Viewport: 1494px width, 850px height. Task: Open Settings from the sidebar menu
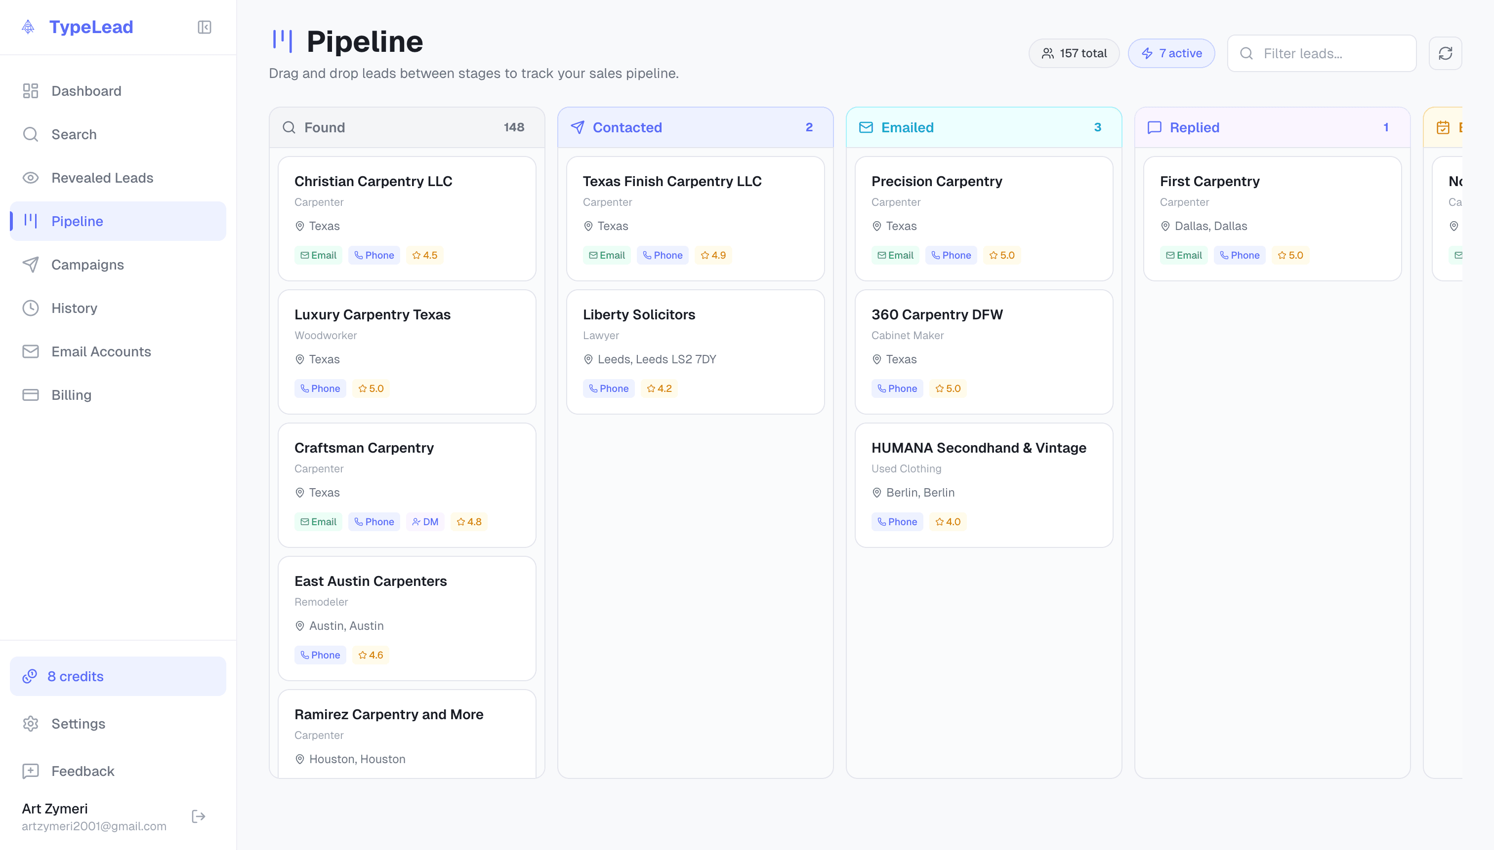[x=78, y=723]
